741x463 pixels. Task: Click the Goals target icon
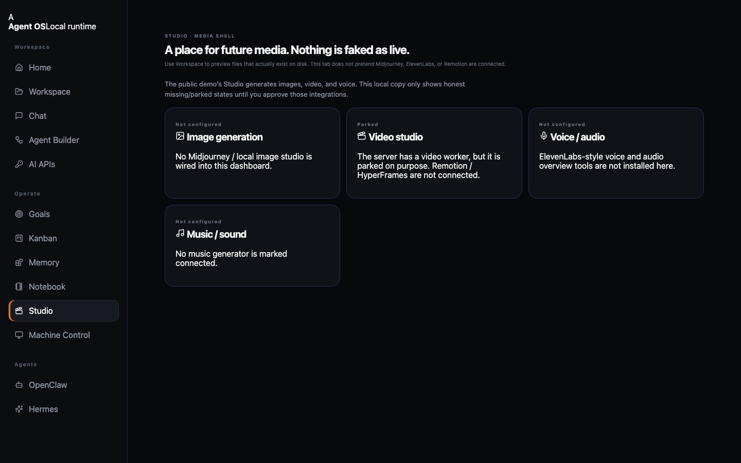tap(19, 214)
